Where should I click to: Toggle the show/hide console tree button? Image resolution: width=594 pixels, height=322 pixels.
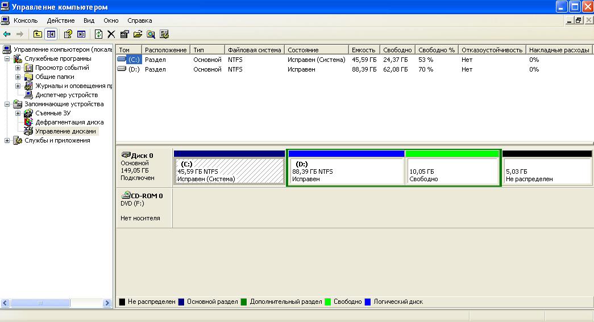coord(51,34)
